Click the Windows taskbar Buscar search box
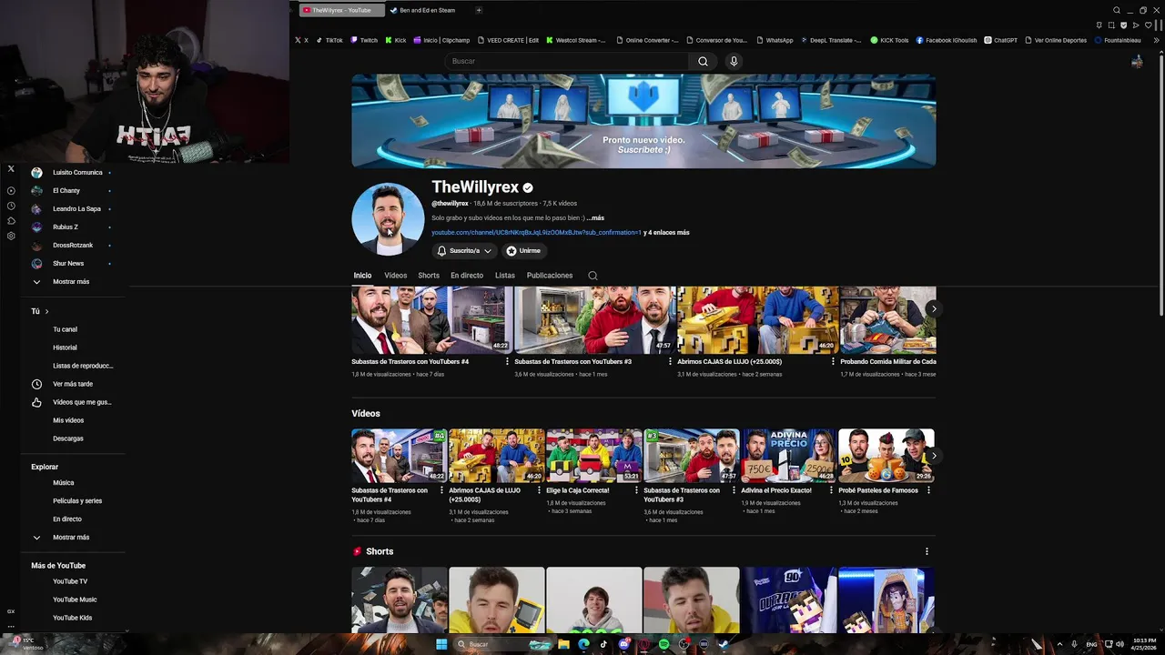 (x=503, y=644)
